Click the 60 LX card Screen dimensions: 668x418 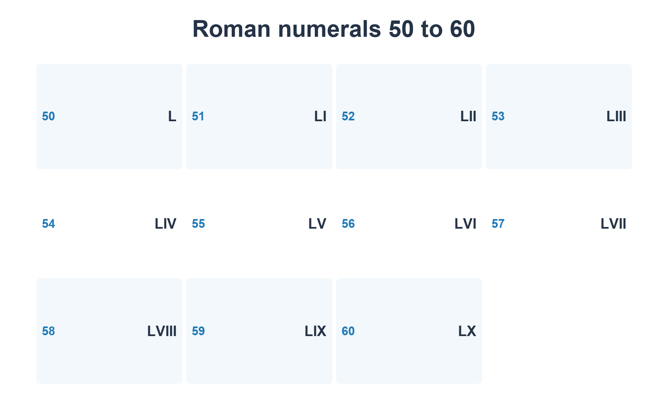coord(409,331)
